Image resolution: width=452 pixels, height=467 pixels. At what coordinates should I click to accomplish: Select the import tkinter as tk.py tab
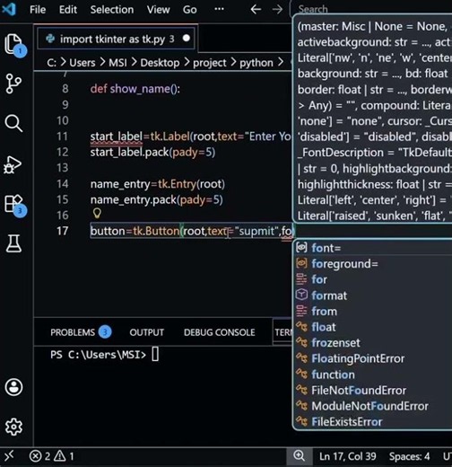(x=116, y=39)
